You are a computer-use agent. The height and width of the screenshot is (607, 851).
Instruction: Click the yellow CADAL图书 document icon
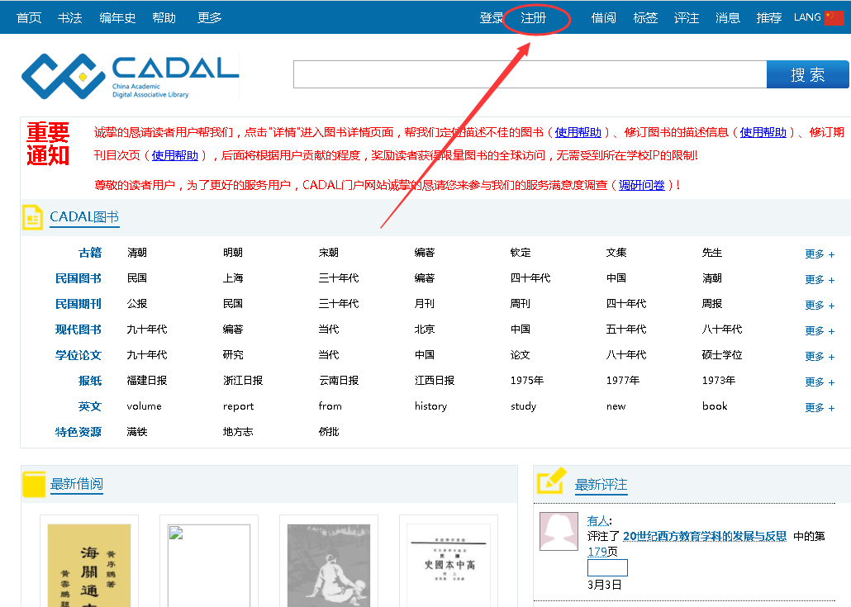point(32,217)
